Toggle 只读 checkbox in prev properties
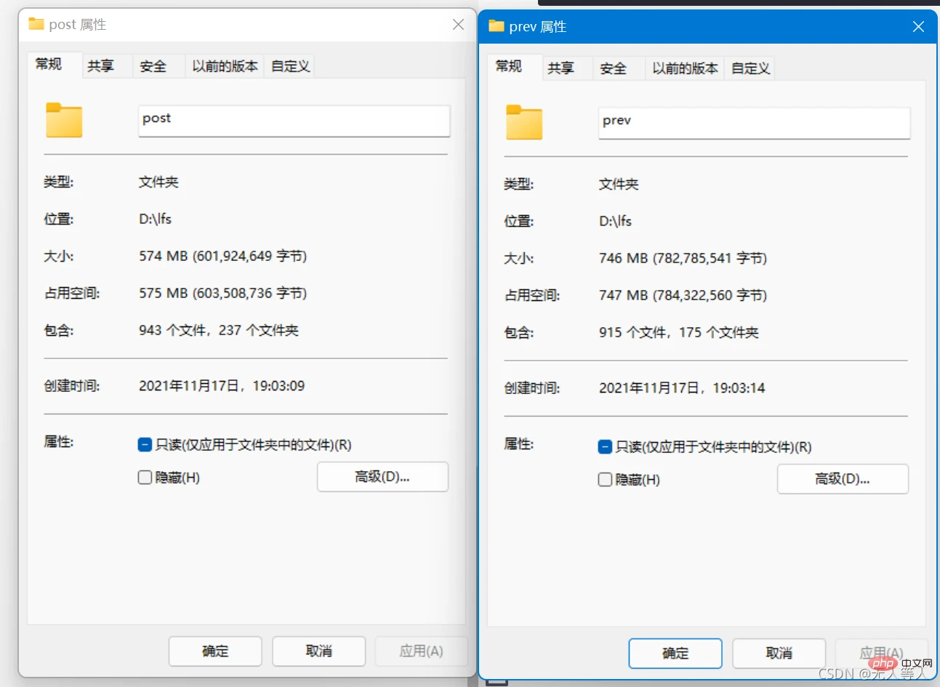The height and width of the screenshot is (687, 940). [x=605, y=447]
